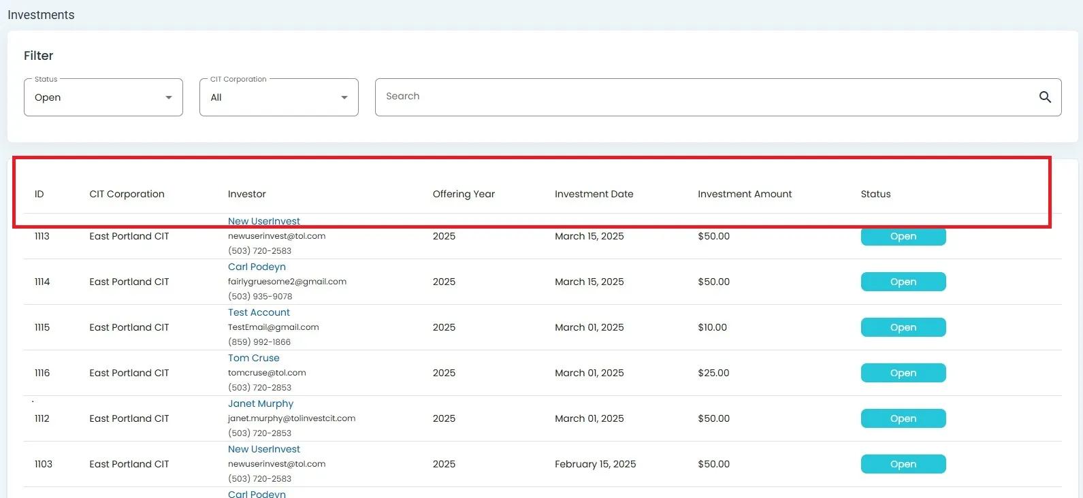Screen dimensions: 1083x498
Task: Open the Test Account investor link
Action: coord(259,312)
